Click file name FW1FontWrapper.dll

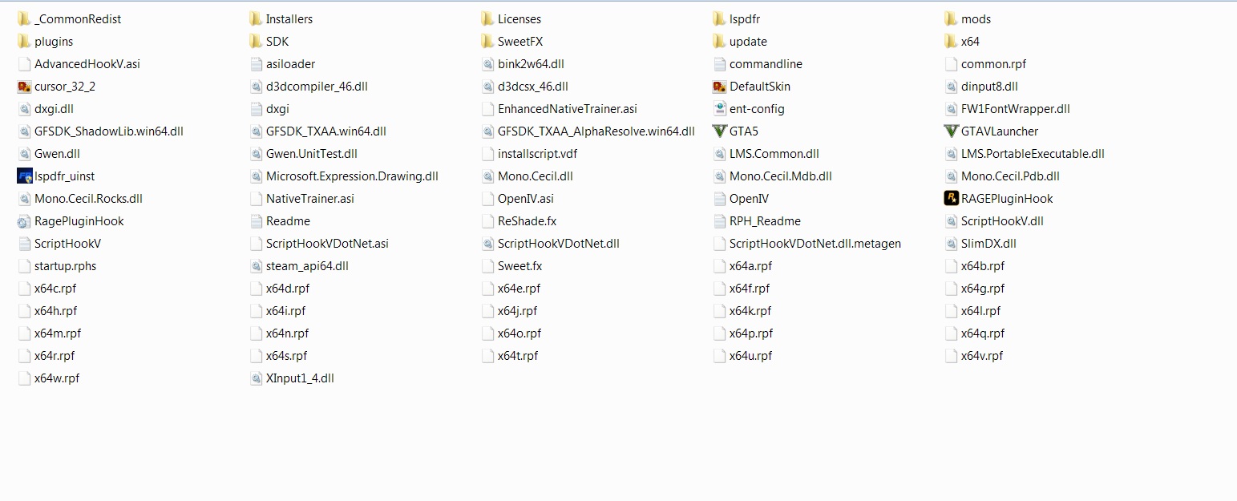tap(1016, 109)
